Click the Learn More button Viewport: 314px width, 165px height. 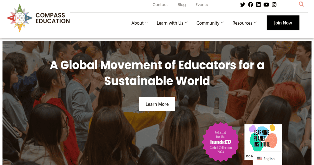click(157, 104)
